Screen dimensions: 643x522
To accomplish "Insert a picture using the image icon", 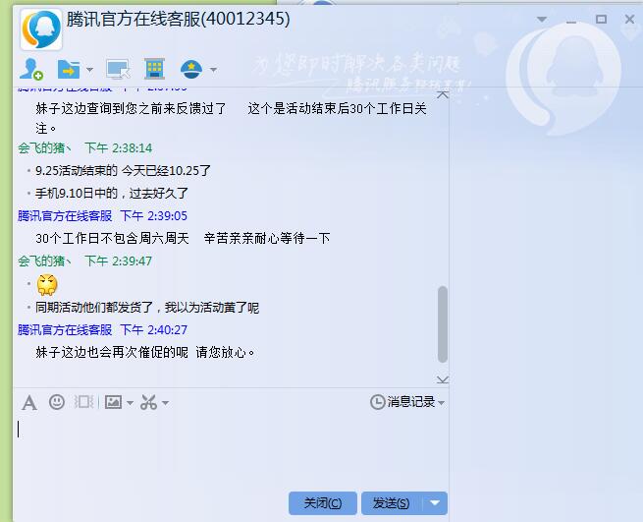I will point(113,402).
